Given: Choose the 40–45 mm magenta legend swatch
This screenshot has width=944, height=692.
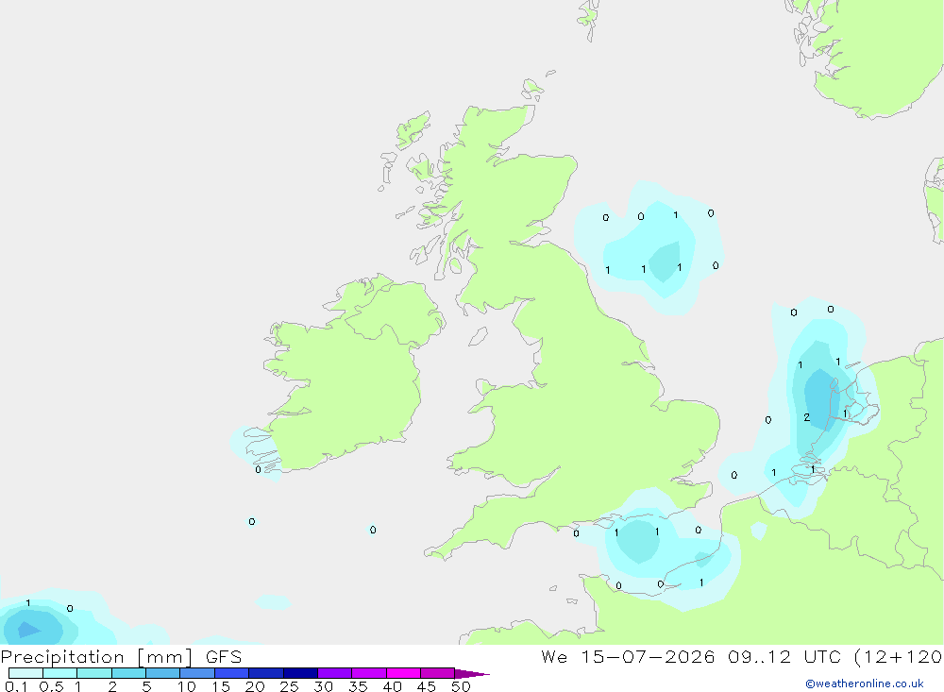Looking at the screenshot, I should pyautogui.click(x=403, y=673).
